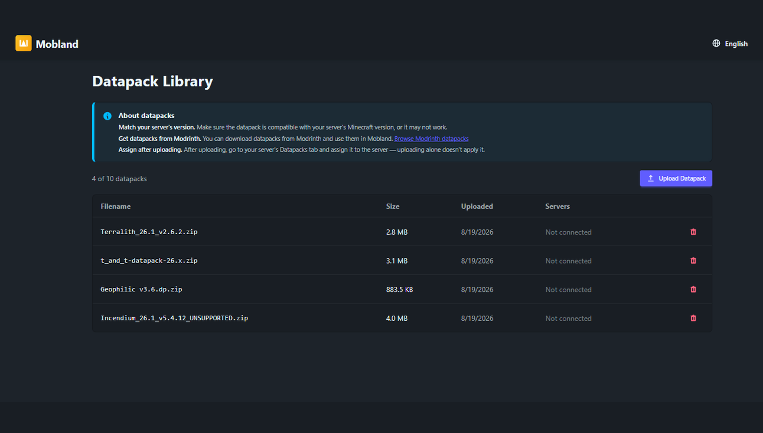The image size is (763, 433).
Task: Click the Size column header
Action: point(393,206)
